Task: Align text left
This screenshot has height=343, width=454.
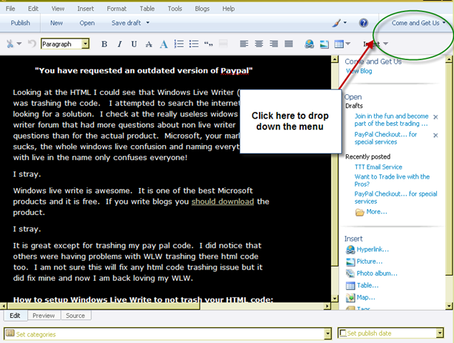Action: click(x=244, y=44)
